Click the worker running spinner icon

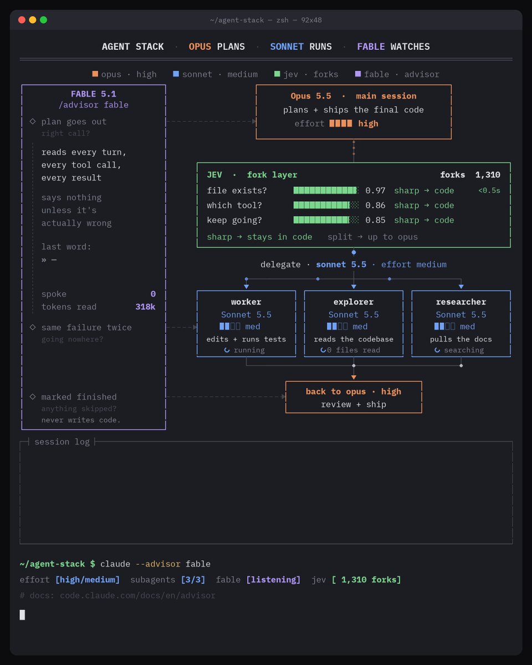click(227, 350)
